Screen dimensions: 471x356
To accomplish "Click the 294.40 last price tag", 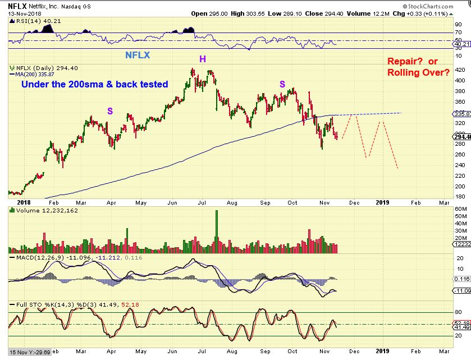I will click(463, 137).
